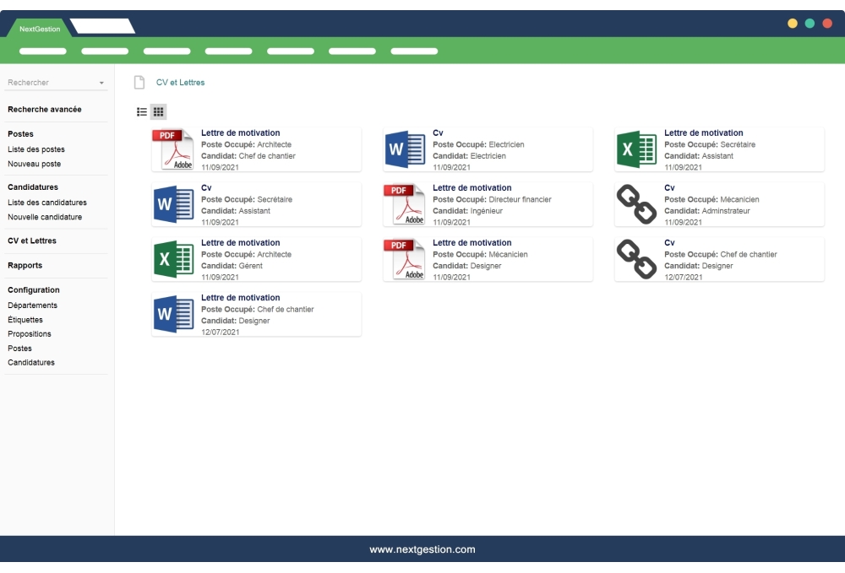Click PDF icon for Chef de chantier candidate
Viewport: 845px width, 573px height.
172,149
